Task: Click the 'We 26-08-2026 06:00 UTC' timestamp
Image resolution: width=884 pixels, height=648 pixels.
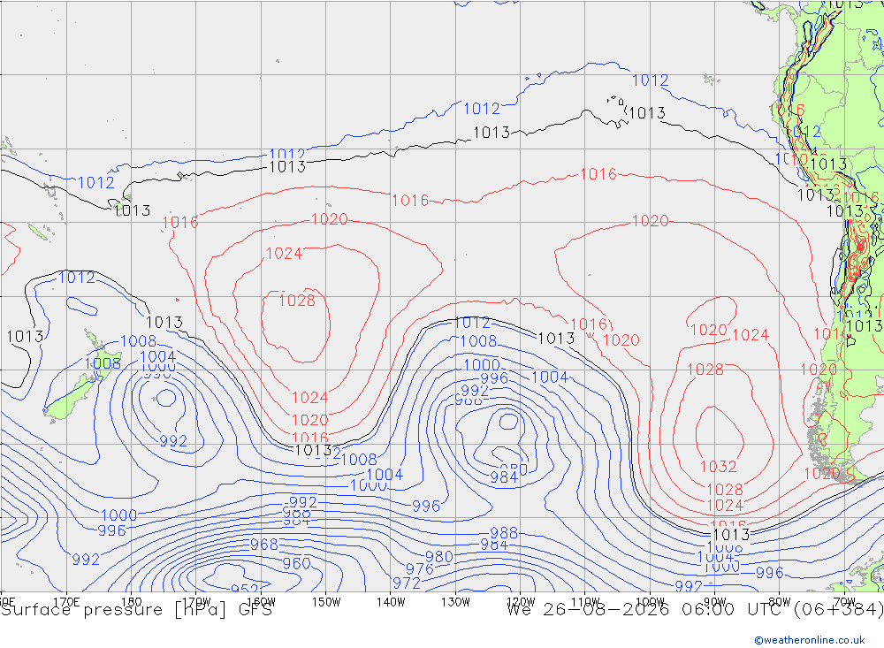Action: 647,610
